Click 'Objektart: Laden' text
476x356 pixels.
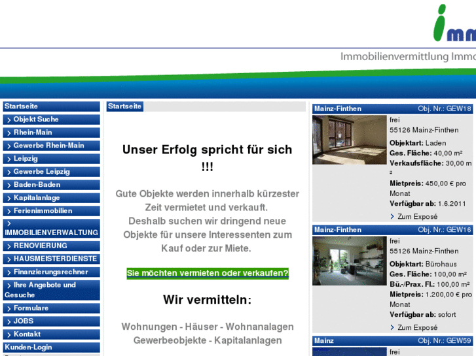pyautogui.click(x=418, y=143)
